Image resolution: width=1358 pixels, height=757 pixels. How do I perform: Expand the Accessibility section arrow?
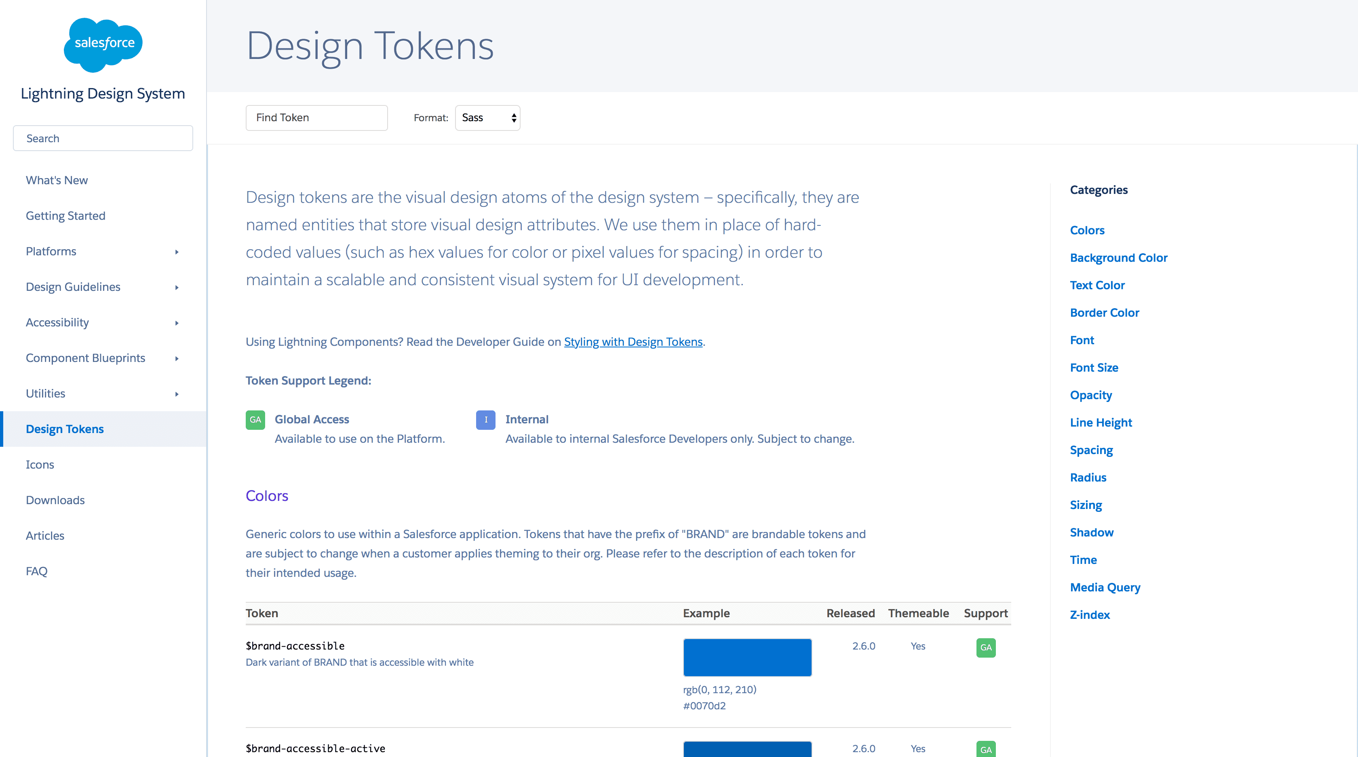(177, 323)
